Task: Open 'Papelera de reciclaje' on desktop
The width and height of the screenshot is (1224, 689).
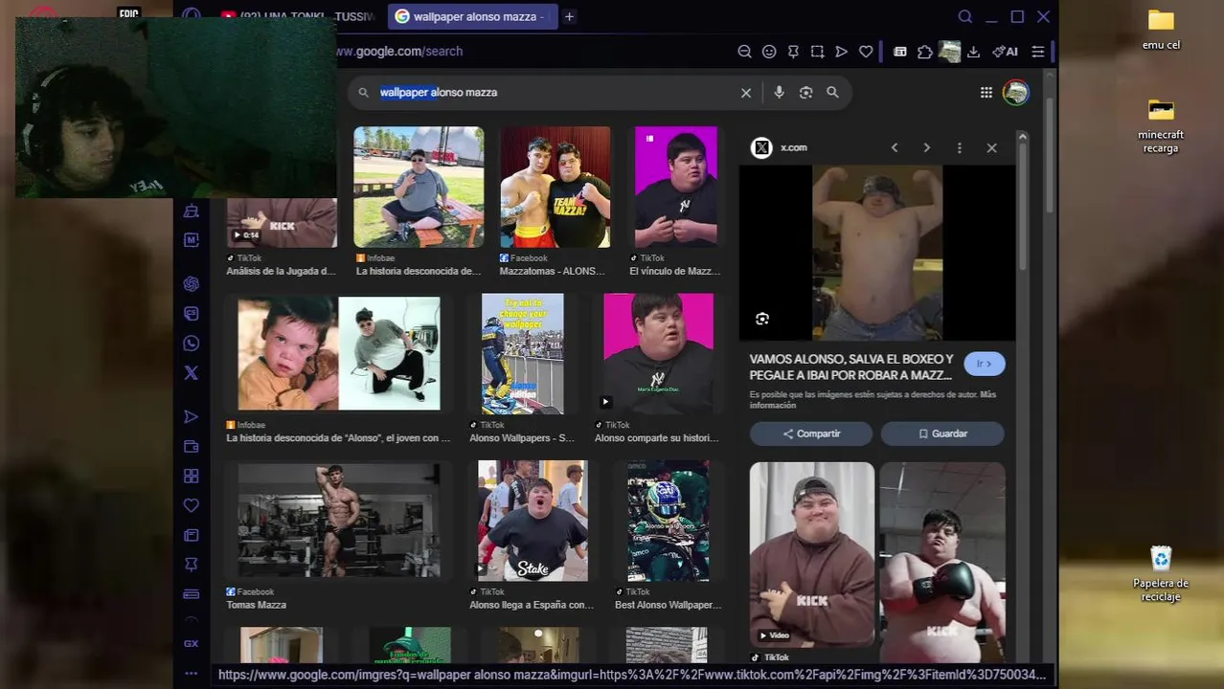Action: point(1161,574)
